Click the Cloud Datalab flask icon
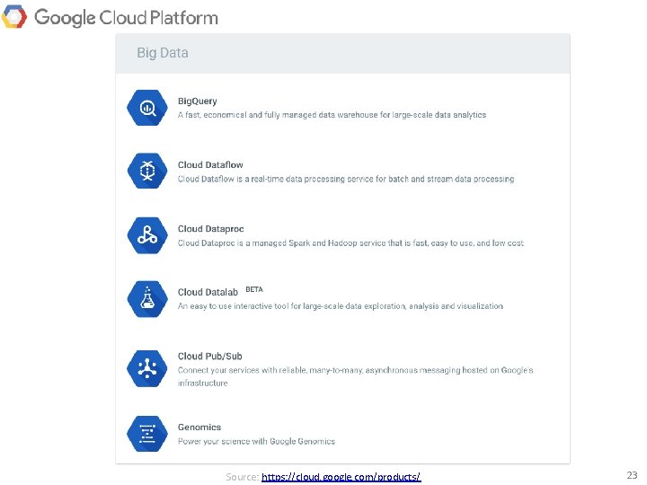The image size is (647, 485). [x=147, y=298]
